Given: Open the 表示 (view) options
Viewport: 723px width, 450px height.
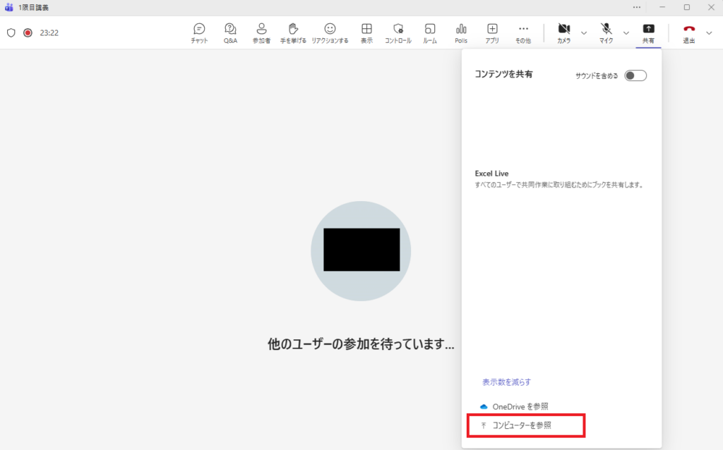Looking at the screenshot, I should 366,32.
